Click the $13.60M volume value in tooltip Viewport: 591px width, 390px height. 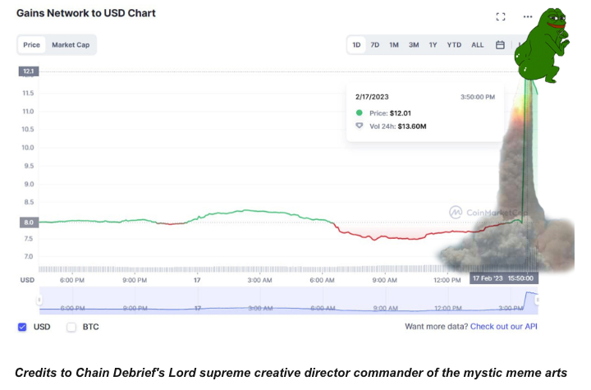(x=412, y=126)
